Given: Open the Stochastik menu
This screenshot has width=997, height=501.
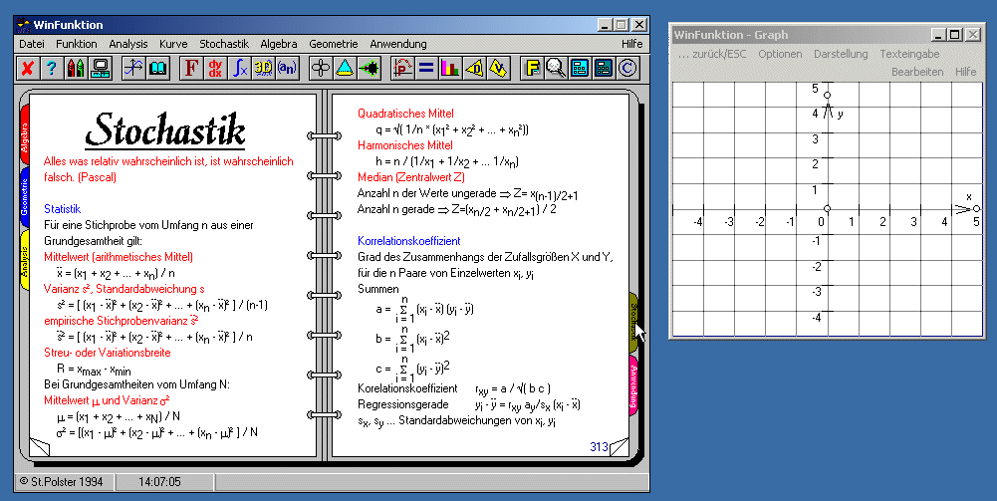Looking at the screenshot, I should coord(224,44).
